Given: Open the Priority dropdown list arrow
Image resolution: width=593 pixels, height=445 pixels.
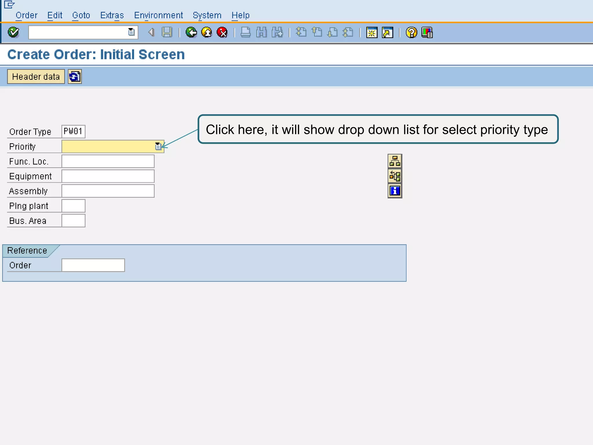Looking at the screenshot, I should tap(158, 146).
